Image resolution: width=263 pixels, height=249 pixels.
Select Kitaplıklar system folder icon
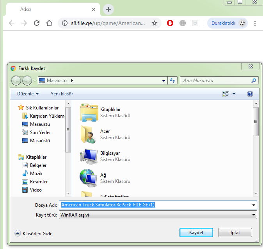click(x=89, y=113)
